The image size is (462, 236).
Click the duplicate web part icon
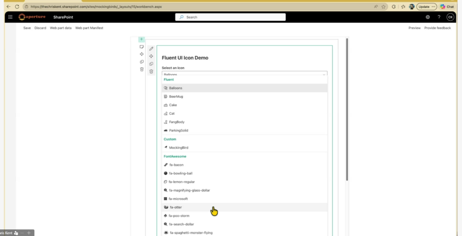[151, 64]
